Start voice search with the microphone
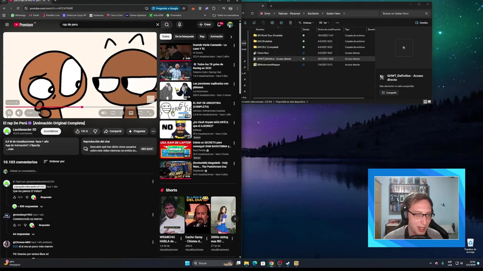The image size is (483, 271). click(180, 24)
